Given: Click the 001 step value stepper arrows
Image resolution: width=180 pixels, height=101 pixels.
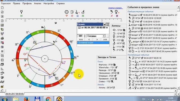Looking at the screenshot, I should 85,36.
